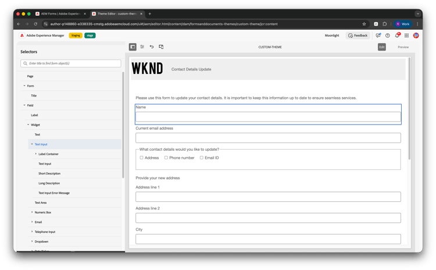This screenshot has height=270, width=436.
Task: Expand the Numeric Box node
Action: pos(32,212)
